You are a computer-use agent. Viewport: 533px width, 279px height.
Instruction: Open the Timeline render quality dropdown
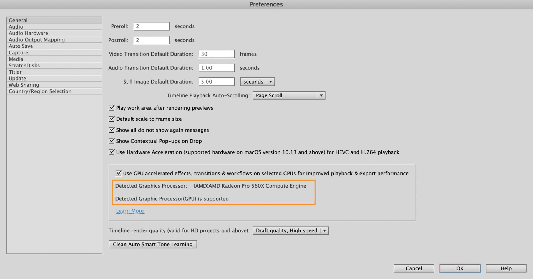click(290, 230)
